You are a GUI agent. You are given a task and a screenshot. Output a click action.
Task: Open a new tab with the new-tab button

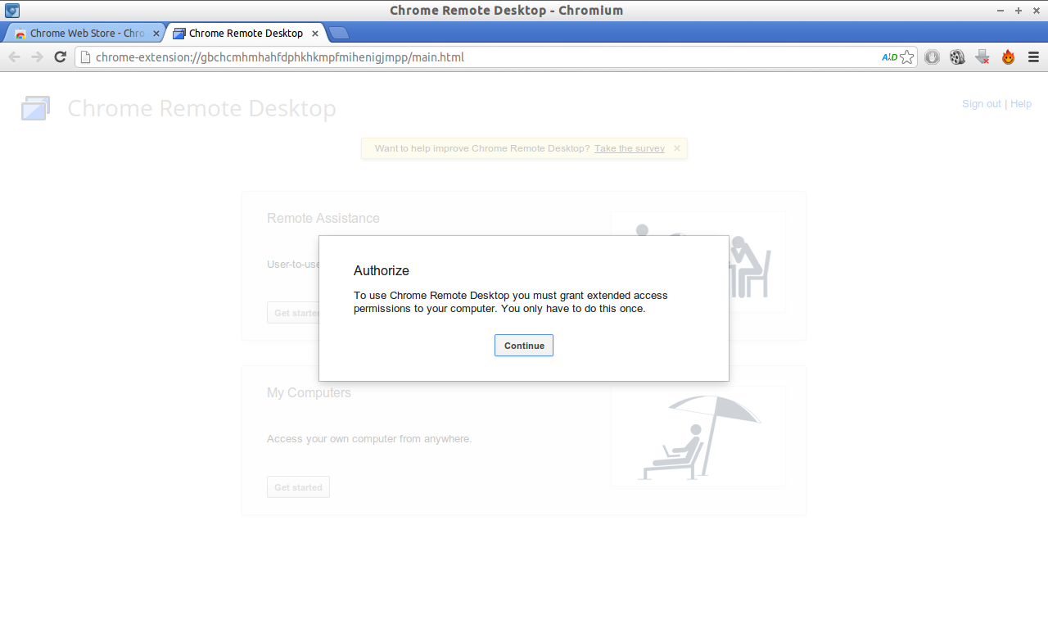pos(339,33)
